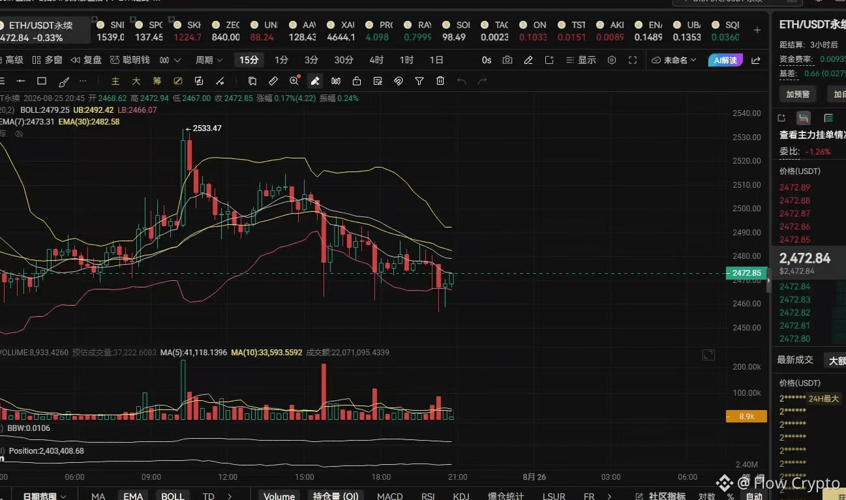Enable the MACD sub-indicator
This screenshot has height=500, width=846.
point(389,496)
